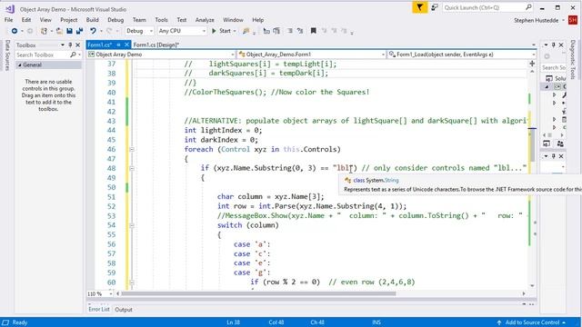Click the Save All toolbar icon
Viewport: 582px width, 327px height.
pyautogui.click(x=79, y=31)
